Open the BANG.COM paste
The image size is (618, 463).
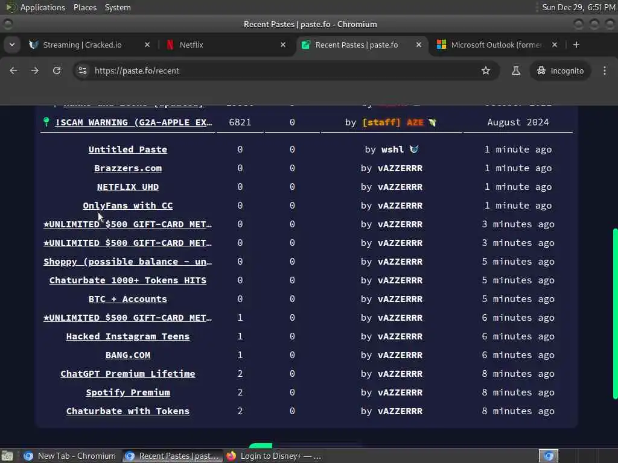click(x=128, y=355)
